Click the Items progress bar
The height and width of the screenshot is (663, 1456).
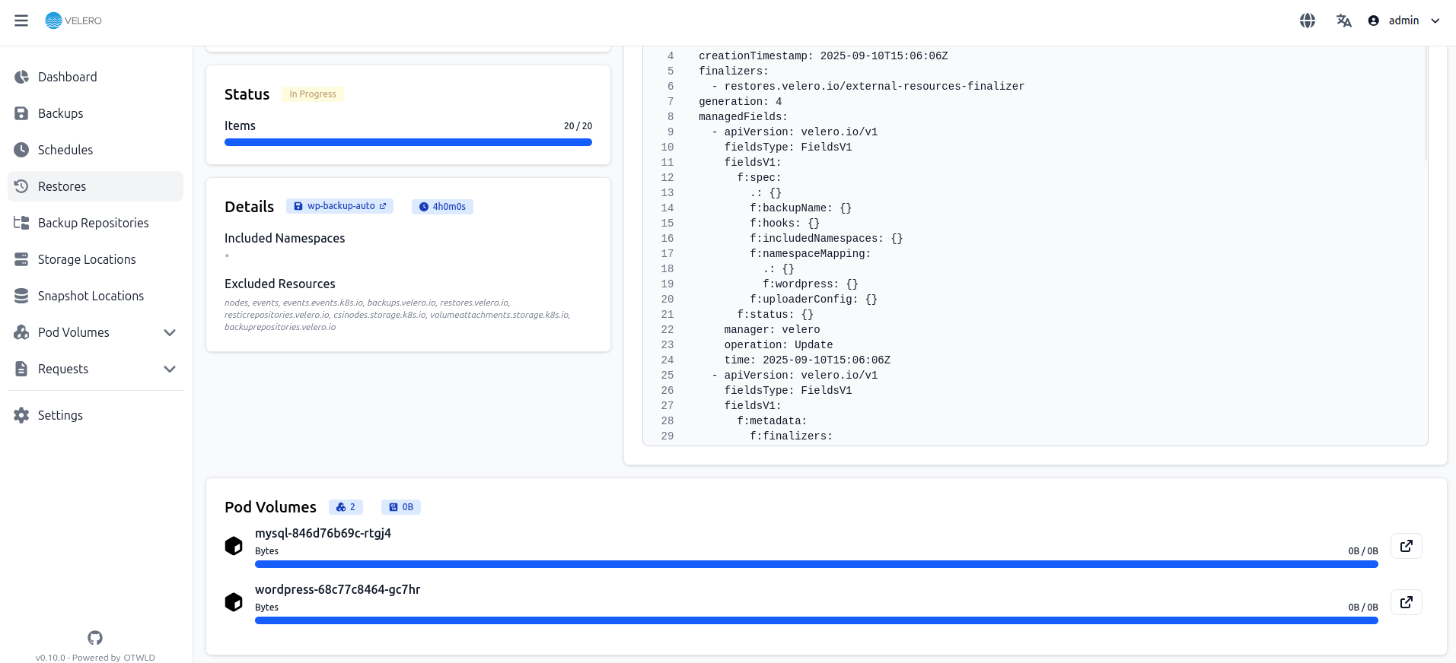pyautogui.click(x=408, y=142)
